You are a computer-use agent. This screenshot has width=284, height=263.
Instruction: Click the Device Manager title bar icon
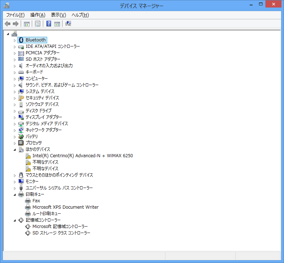pyautogui.click(x=6, y=6)
